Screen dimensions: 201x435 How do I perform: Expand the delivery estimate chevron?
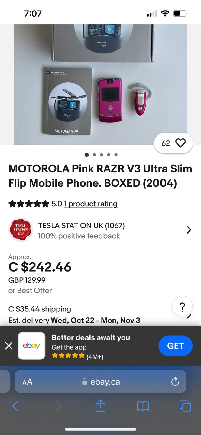[189, 315]
